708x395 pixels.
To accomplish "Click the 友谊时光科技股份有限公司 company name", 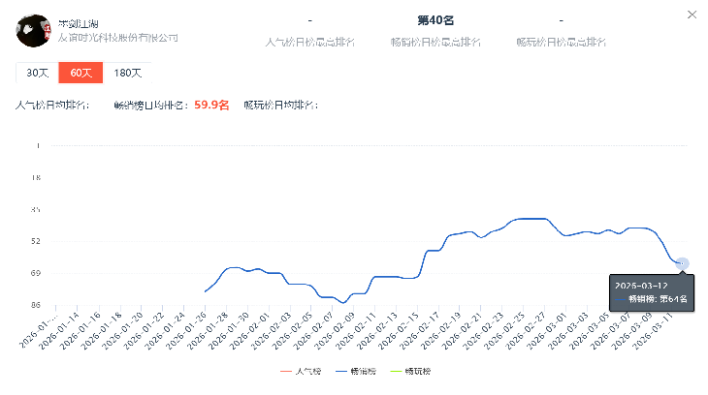I will coord(118,38).
